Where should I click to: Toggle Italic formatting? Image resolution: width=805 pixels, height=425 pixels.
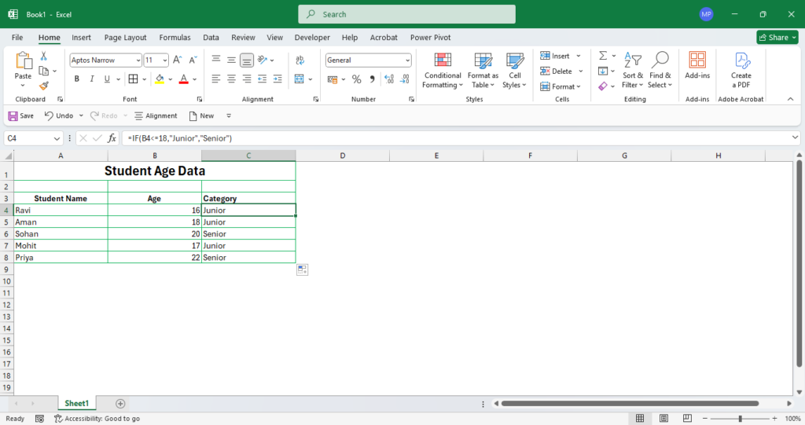click(92, 79)
